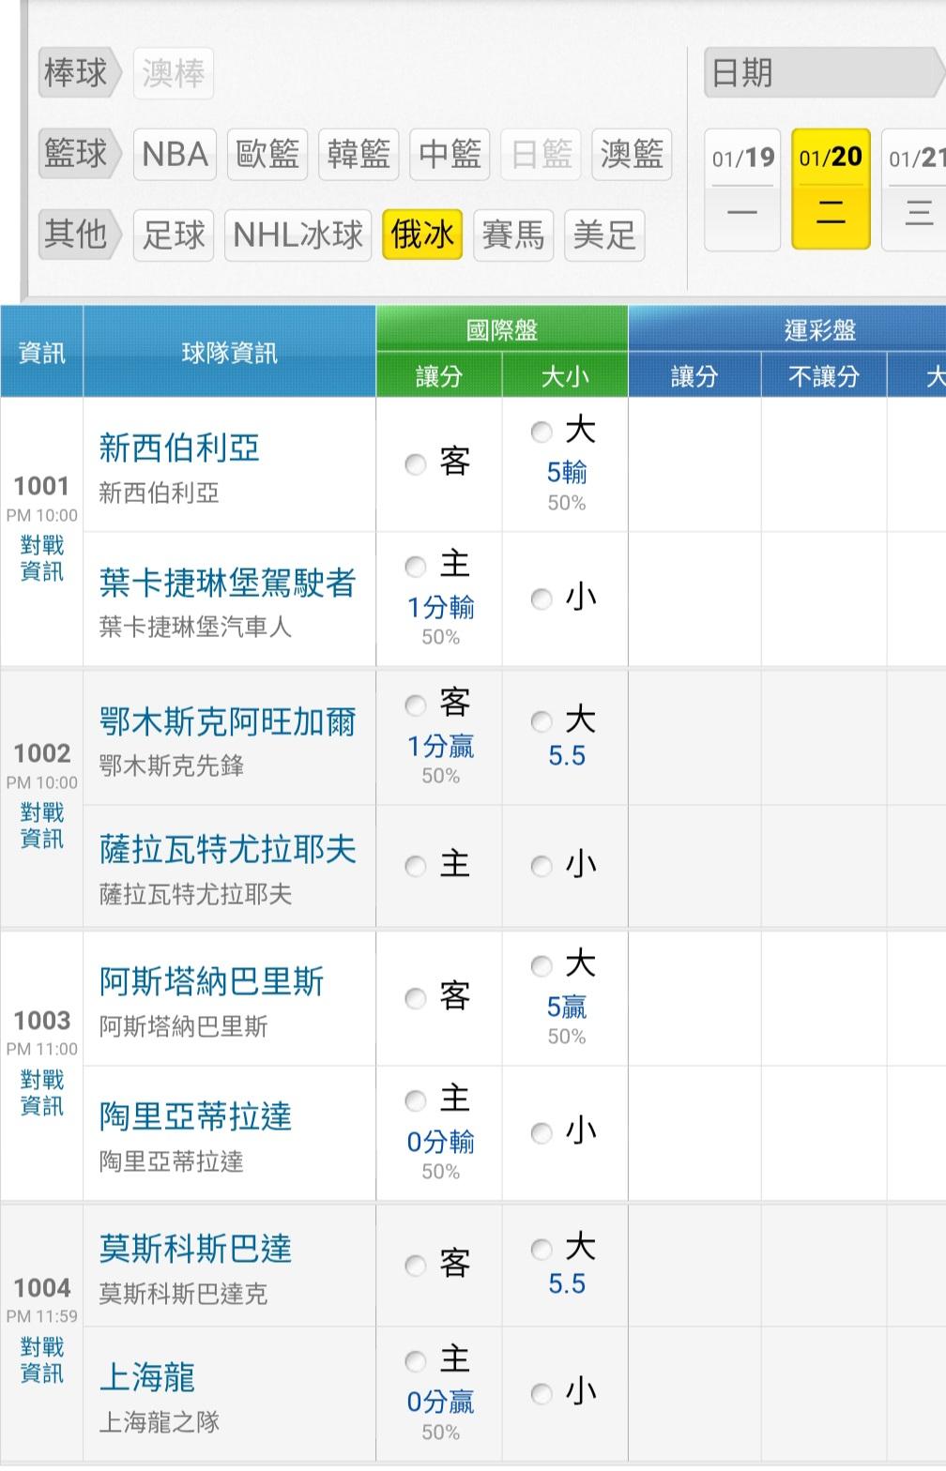Click the 美足 category button
The image size is (946, 1471).
coord(604,235)
